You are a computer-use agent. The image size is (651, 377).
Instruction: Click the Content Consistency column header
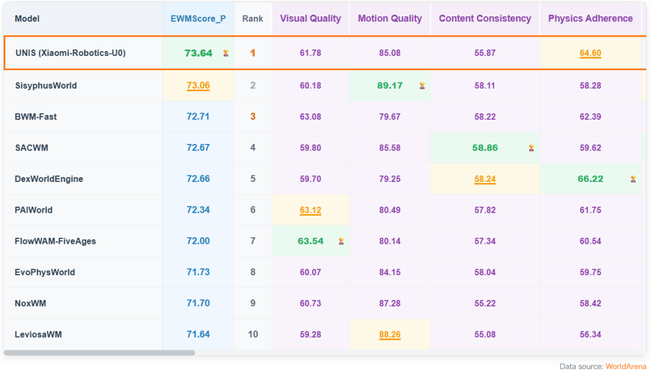click(x=485, y=19)
